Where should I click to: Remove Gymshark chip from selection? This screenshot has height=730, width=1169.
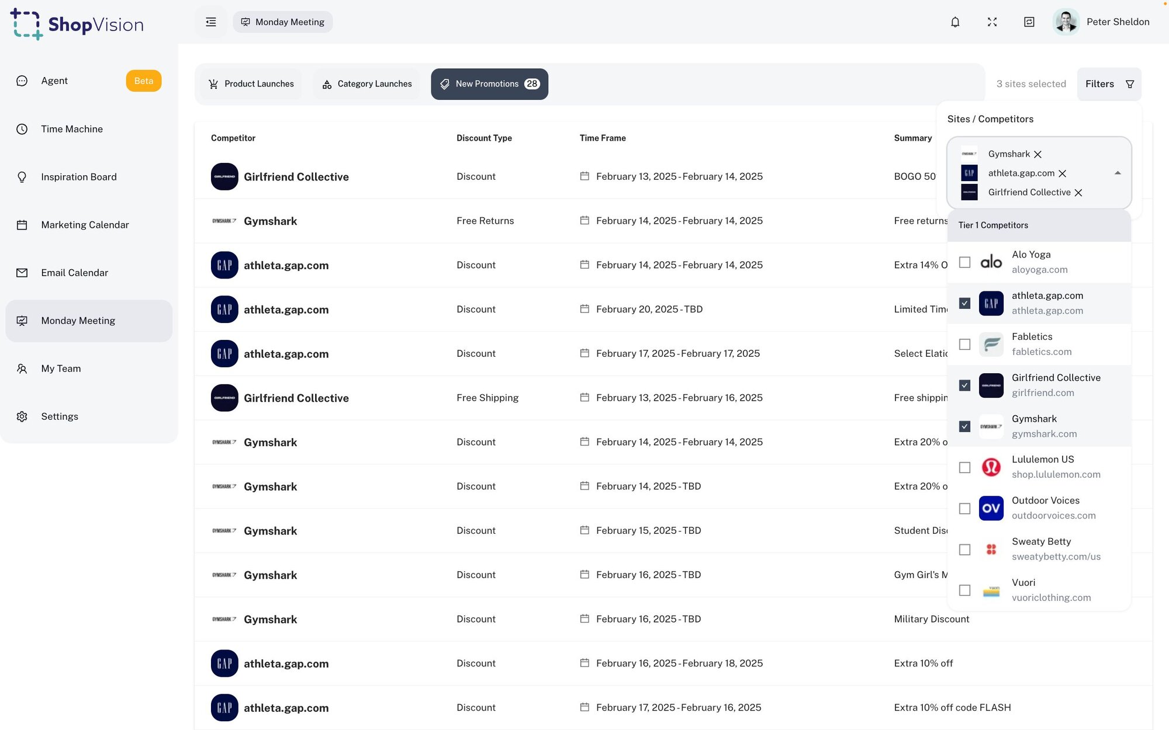(x=1037, y=154)
